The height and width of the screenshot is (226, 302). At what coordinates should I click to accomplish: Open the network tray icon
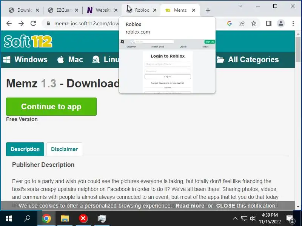coord(244,218)
